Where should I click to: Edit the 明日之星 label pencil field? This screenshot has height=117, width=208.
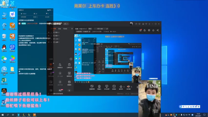[x=101, y=29]
